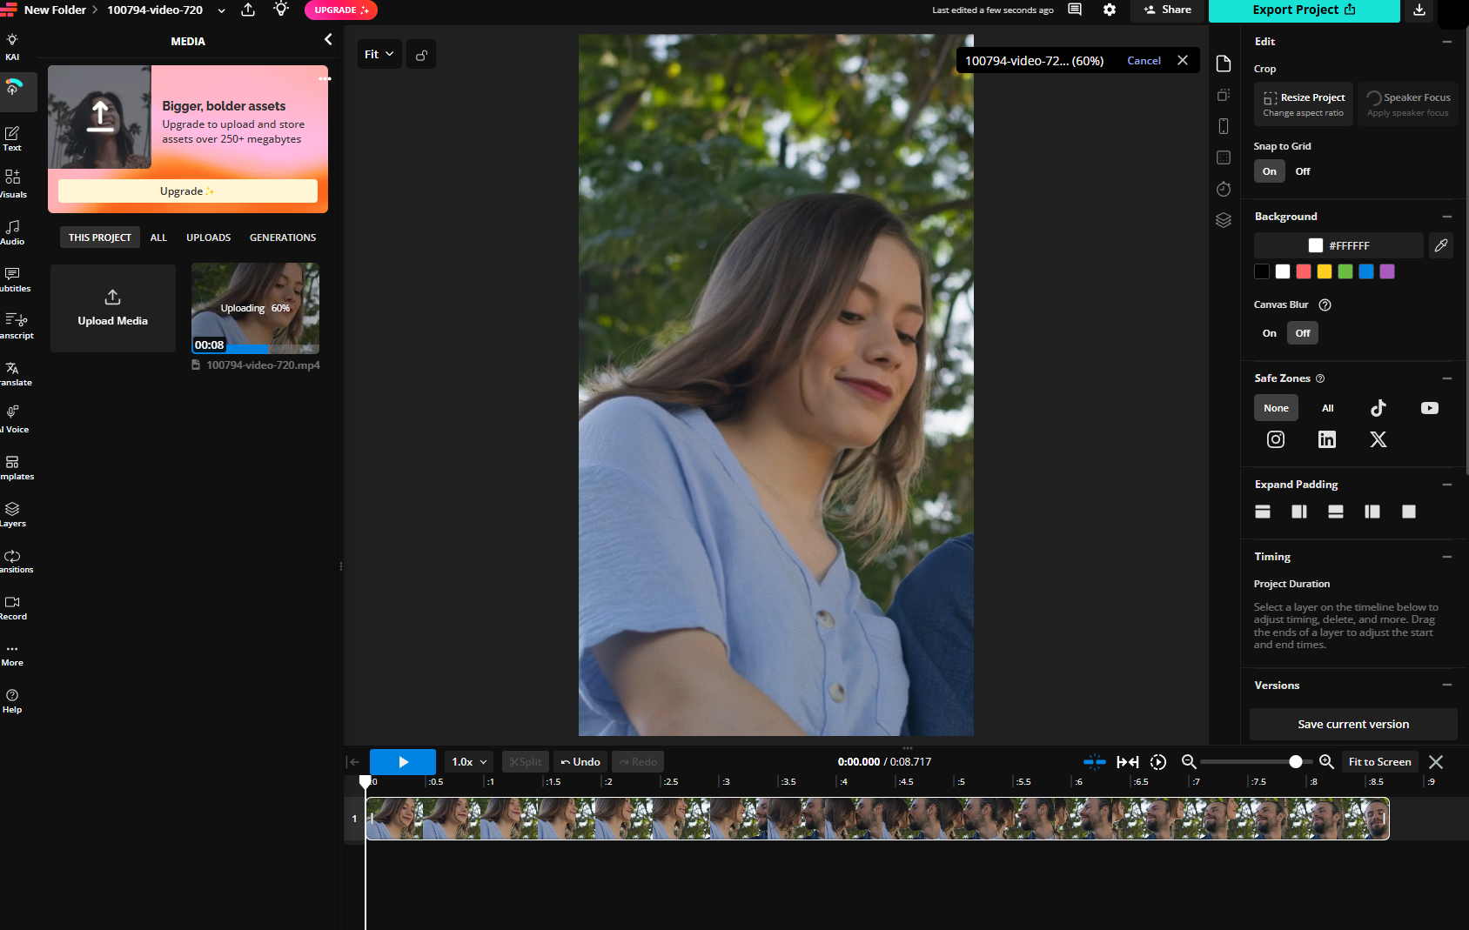The height and width of the screenshot is (930, 1469).
Task: Open the Layers panel in left sidebar
Action: click(12, 514)
